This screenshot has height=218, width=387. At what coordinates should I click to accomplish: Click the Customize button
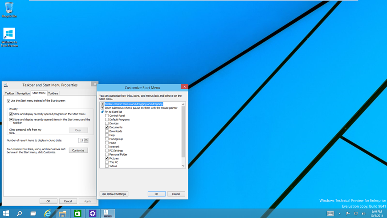78,150
